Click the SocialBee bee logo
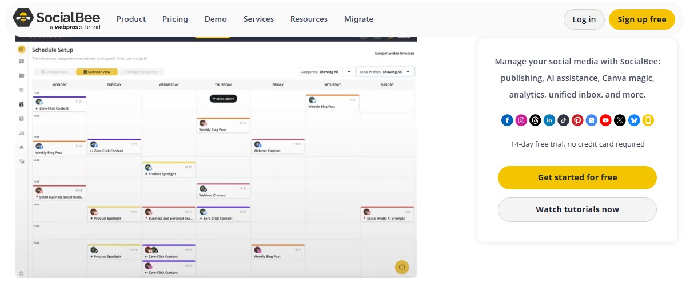Image resolution: width=698 pixels, height=287 pixels. tap(23, 19)
